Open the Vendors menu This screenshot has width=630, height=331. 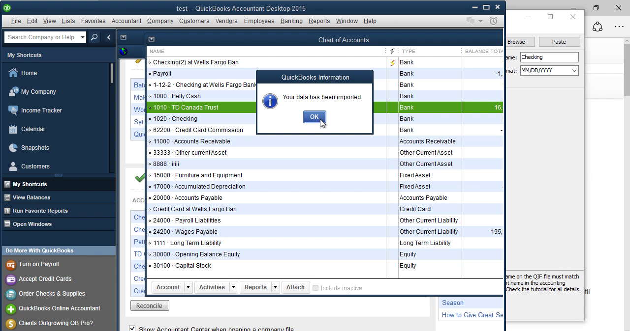[226, 21]
